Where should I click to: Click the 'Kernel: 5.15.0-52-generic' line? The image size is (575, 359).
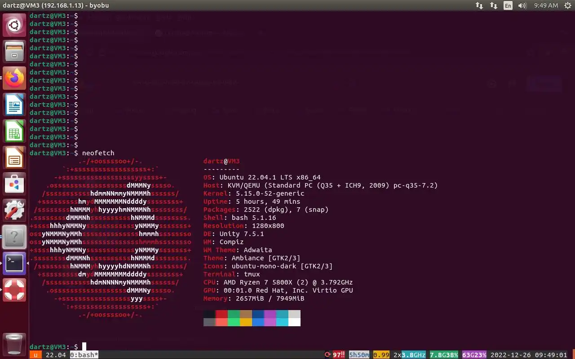point(254,193)
